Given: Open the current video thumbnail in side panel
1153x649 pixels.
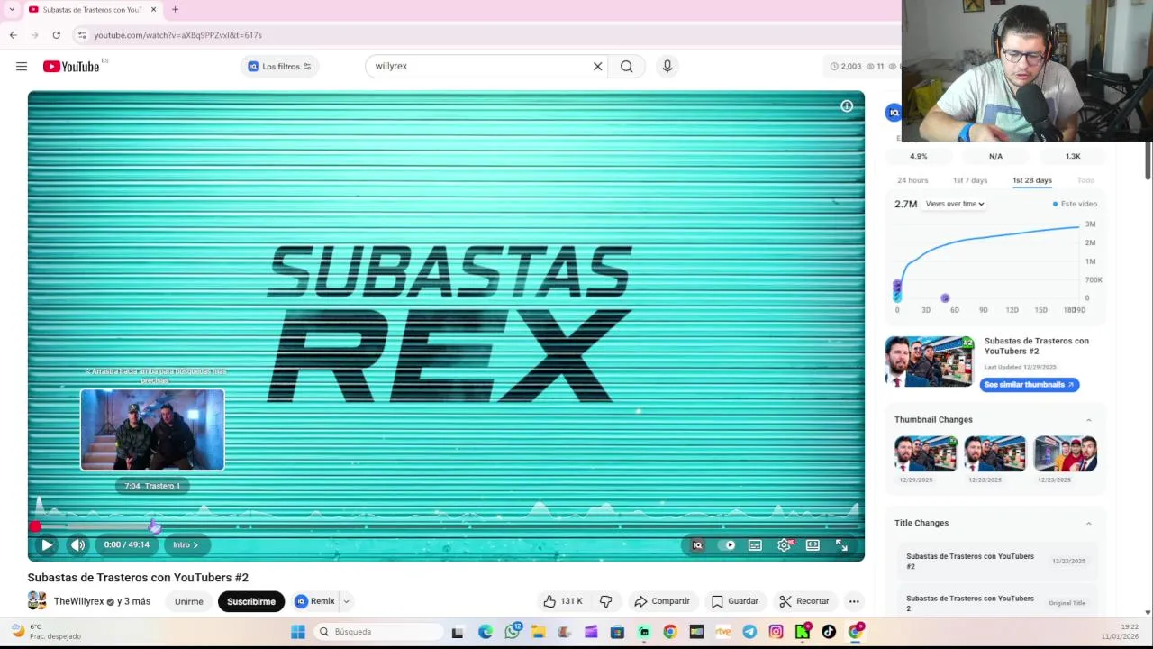Looking at the screenshot, I should pyautogui.click(x=929, y=361).
